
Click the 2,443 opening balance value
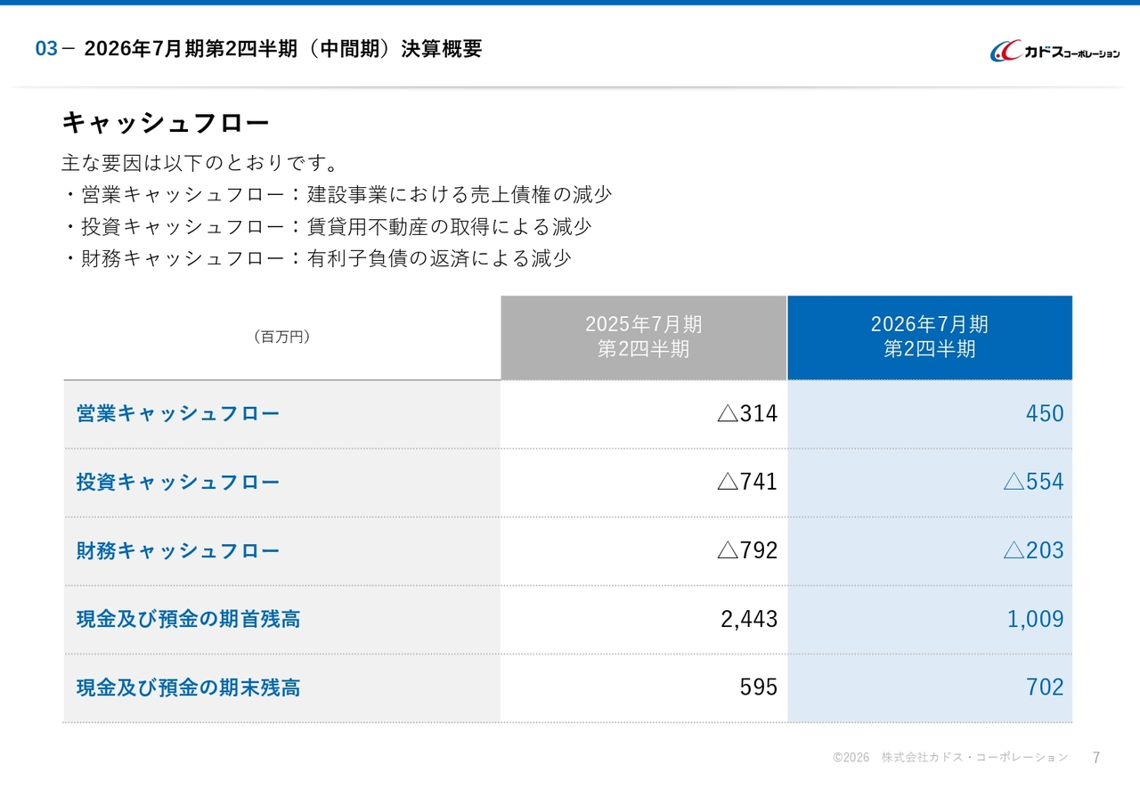tap(749, 619)
